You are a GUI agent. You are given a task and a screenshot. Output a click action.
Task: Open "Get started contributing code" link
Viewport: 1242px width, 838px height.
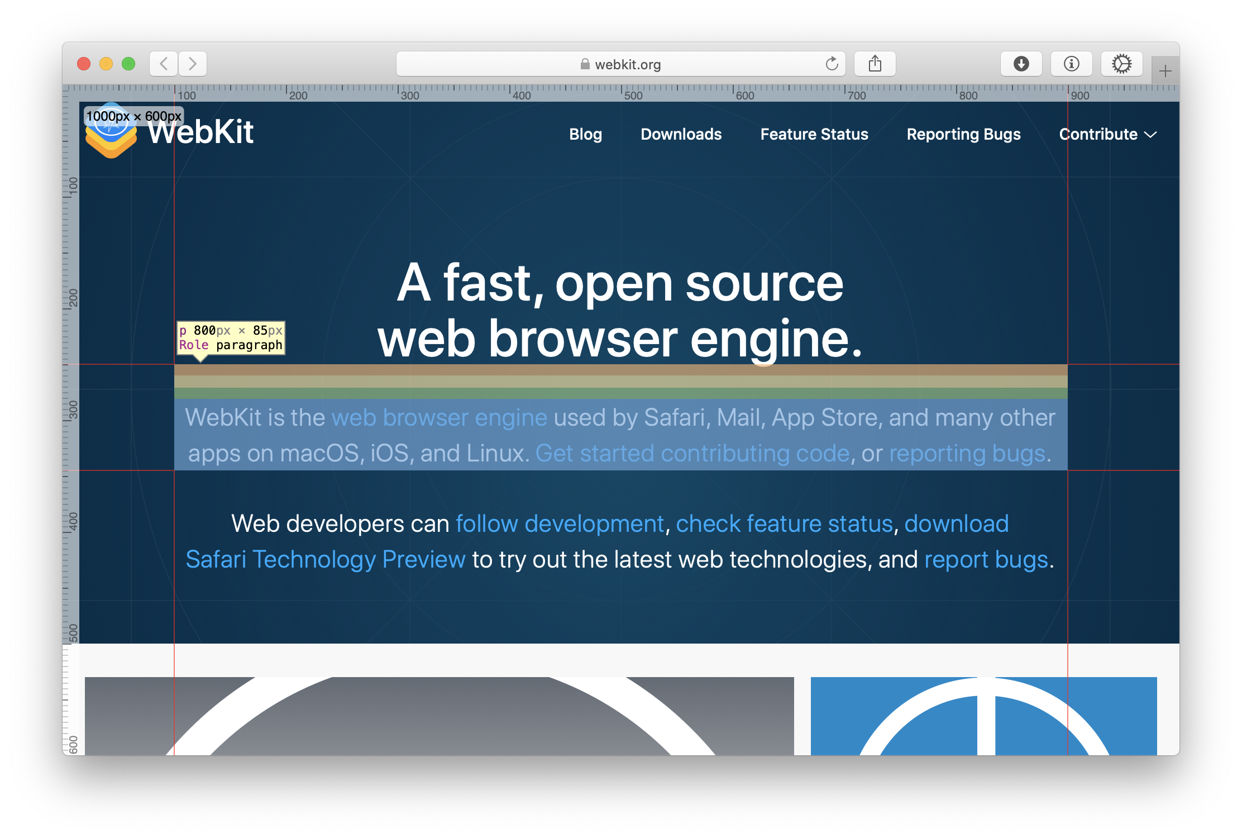(692, 454)
